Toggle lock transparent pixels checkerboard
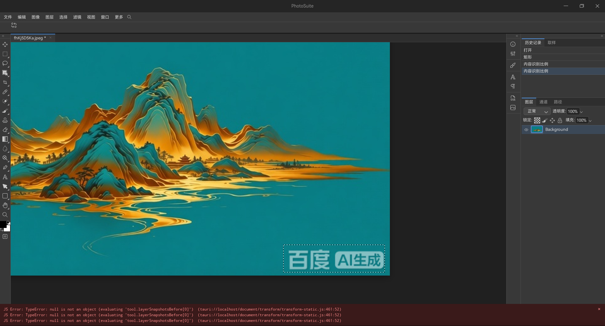Viewport: 605px width, 326px height. 537,120
